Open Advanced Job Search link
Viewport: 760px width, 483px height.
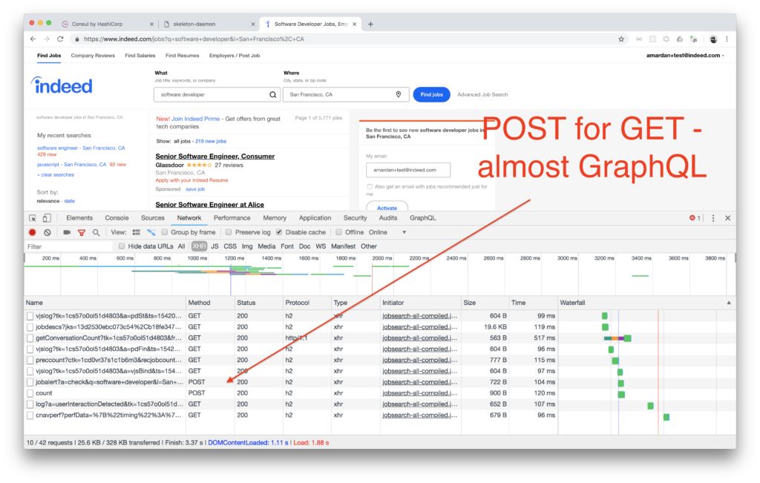[x=482, y=94]
